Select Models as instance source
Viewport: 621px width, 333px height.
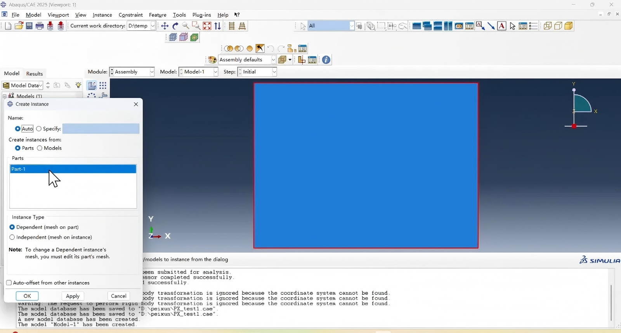(x=40, y=148)
